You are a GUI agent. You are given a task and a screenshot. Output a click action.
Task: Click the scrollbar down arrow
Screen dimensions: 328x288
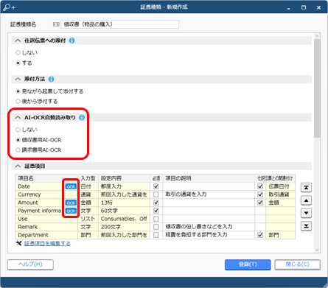click(x=317, y=250)
